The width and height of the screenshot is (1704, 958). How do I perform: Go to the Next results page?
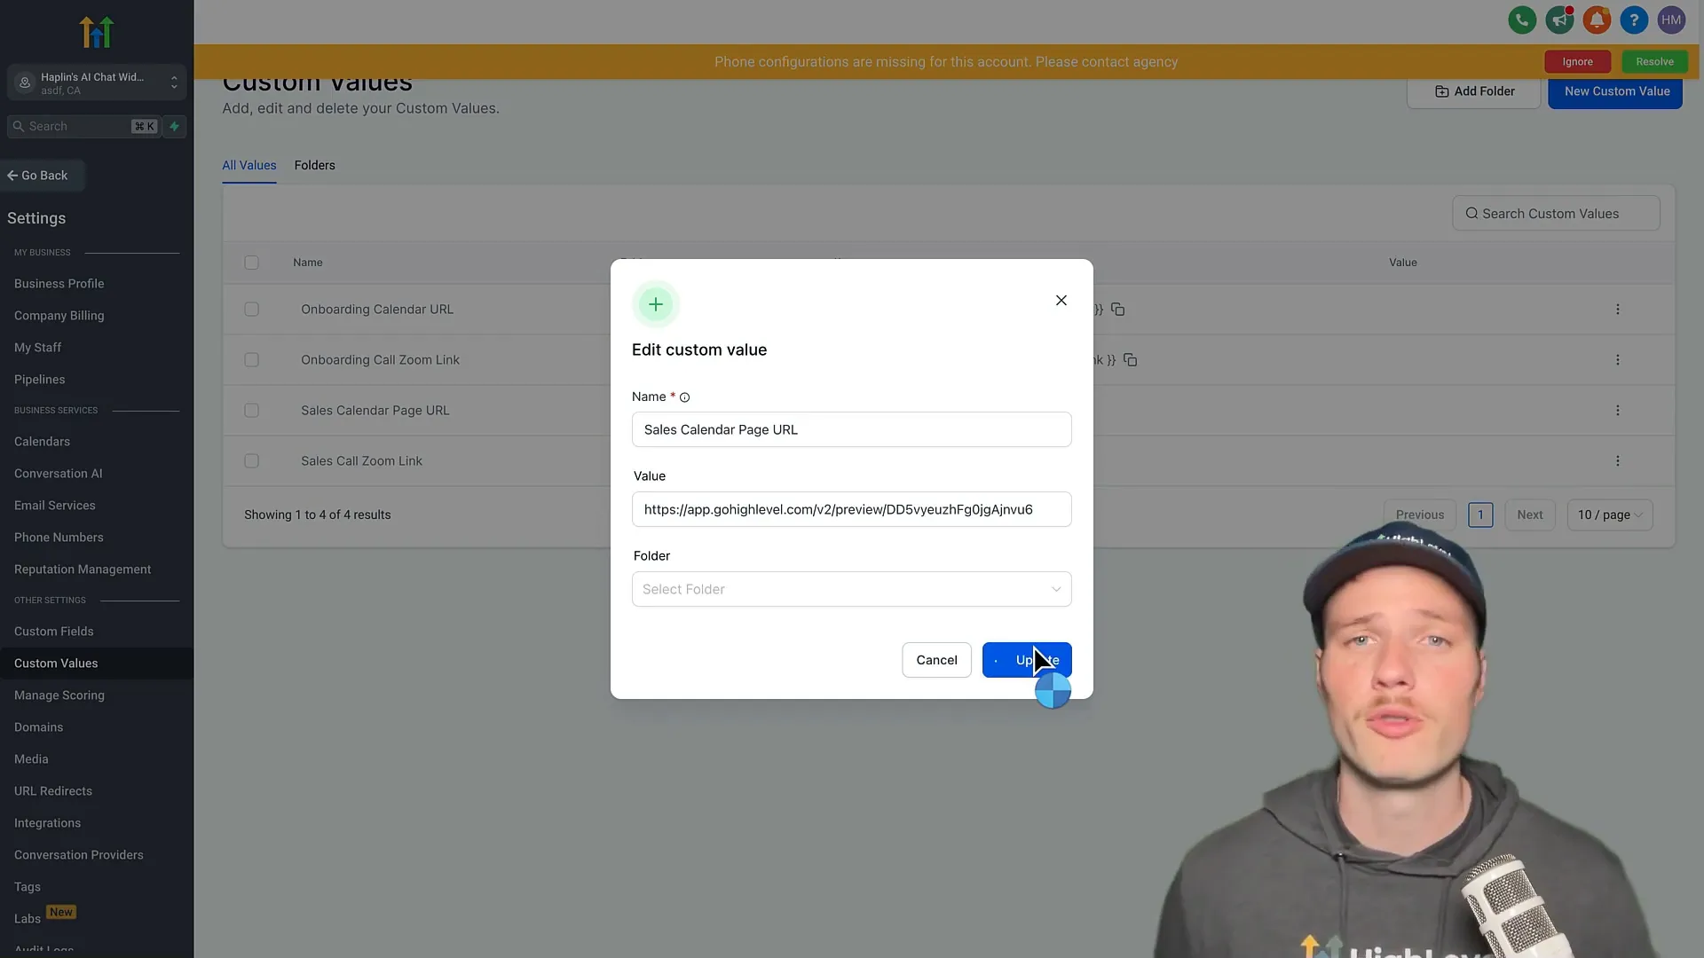[x=1530, y=514]
